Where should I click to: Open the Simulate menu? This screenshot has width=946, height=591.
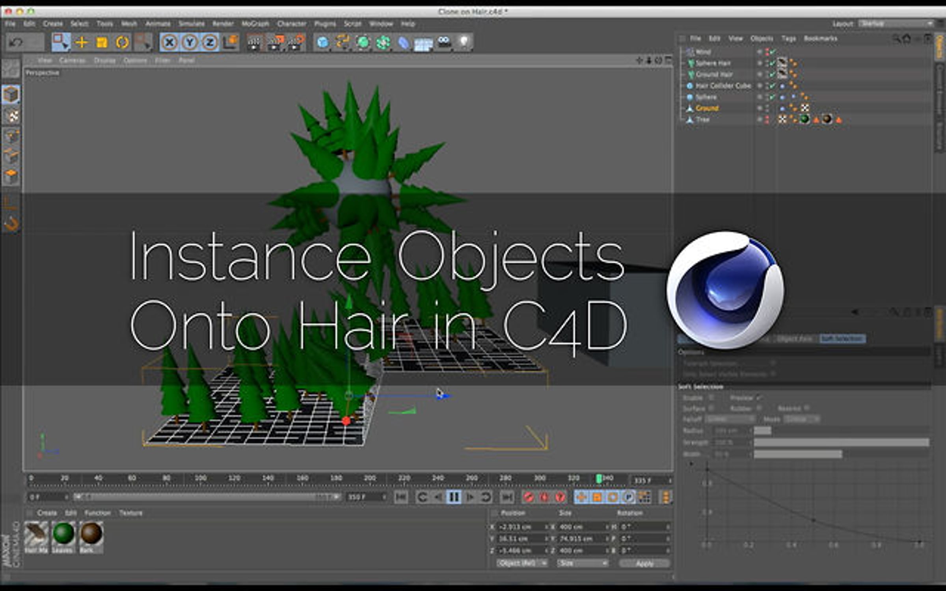tap(192, 24)
